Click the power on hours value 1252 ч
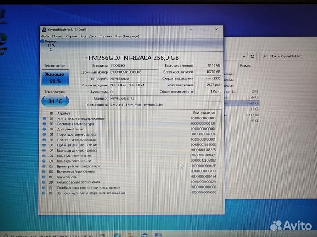Viewport: 317px width, 237px height. pyautogui.click(x=207, y=91)
